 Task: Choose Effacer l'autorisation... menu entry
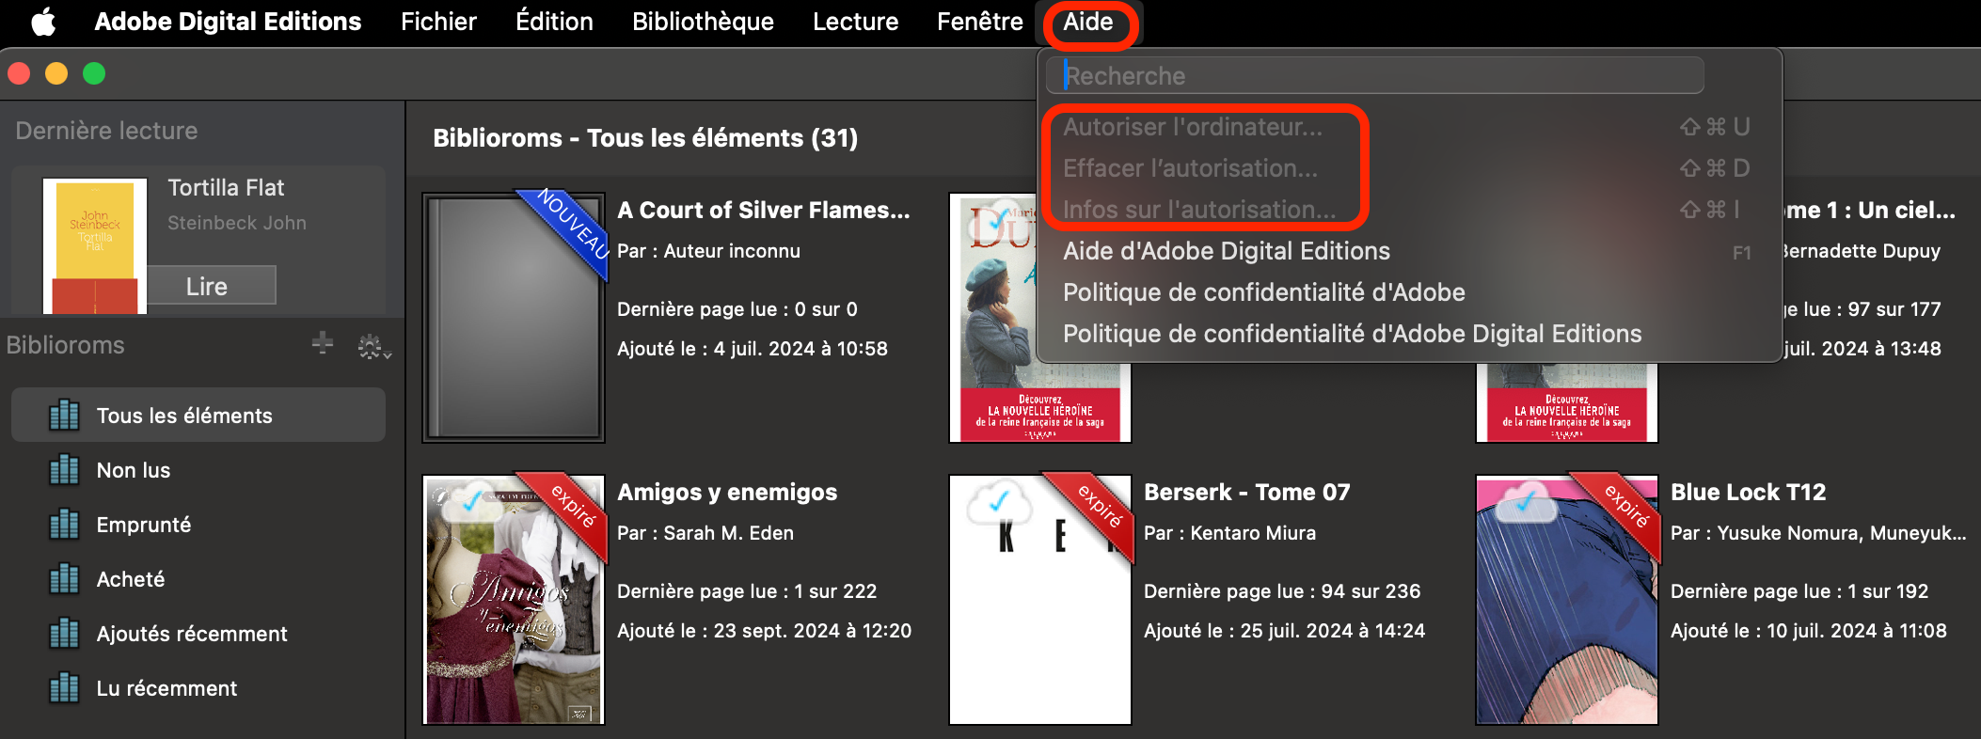pyautogui.click(x=1409, y=168)
